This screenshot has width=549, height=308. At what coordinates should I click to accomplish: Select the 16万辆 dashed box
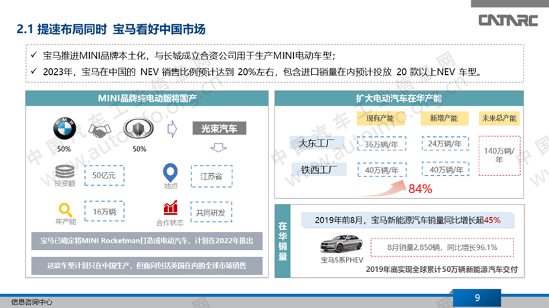coord(104,211)
